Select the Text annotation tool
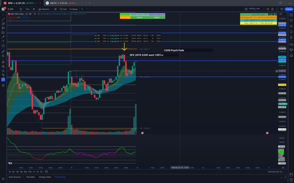Screen dimensions: 294x183 pos(3,41)
